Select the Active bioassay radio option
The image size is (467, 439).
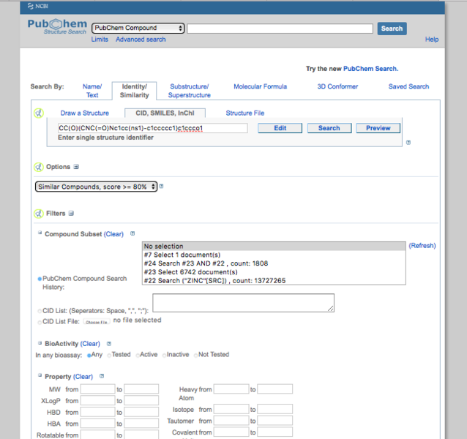[138, 356]
